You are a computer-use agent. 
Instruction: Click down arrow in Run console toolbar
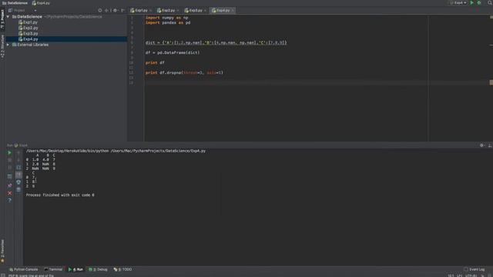pyautogui.click(x=18, y=160)
